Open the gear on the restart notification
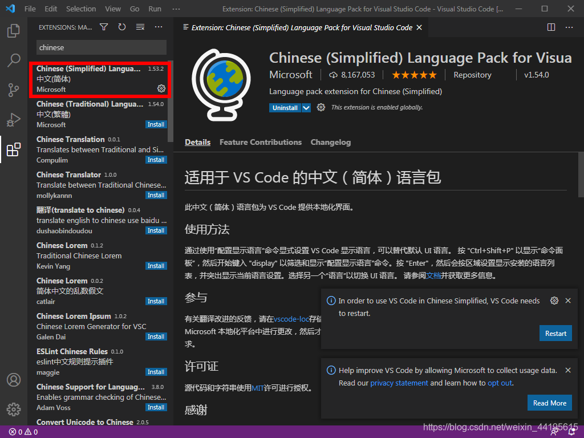 (554, 301)
